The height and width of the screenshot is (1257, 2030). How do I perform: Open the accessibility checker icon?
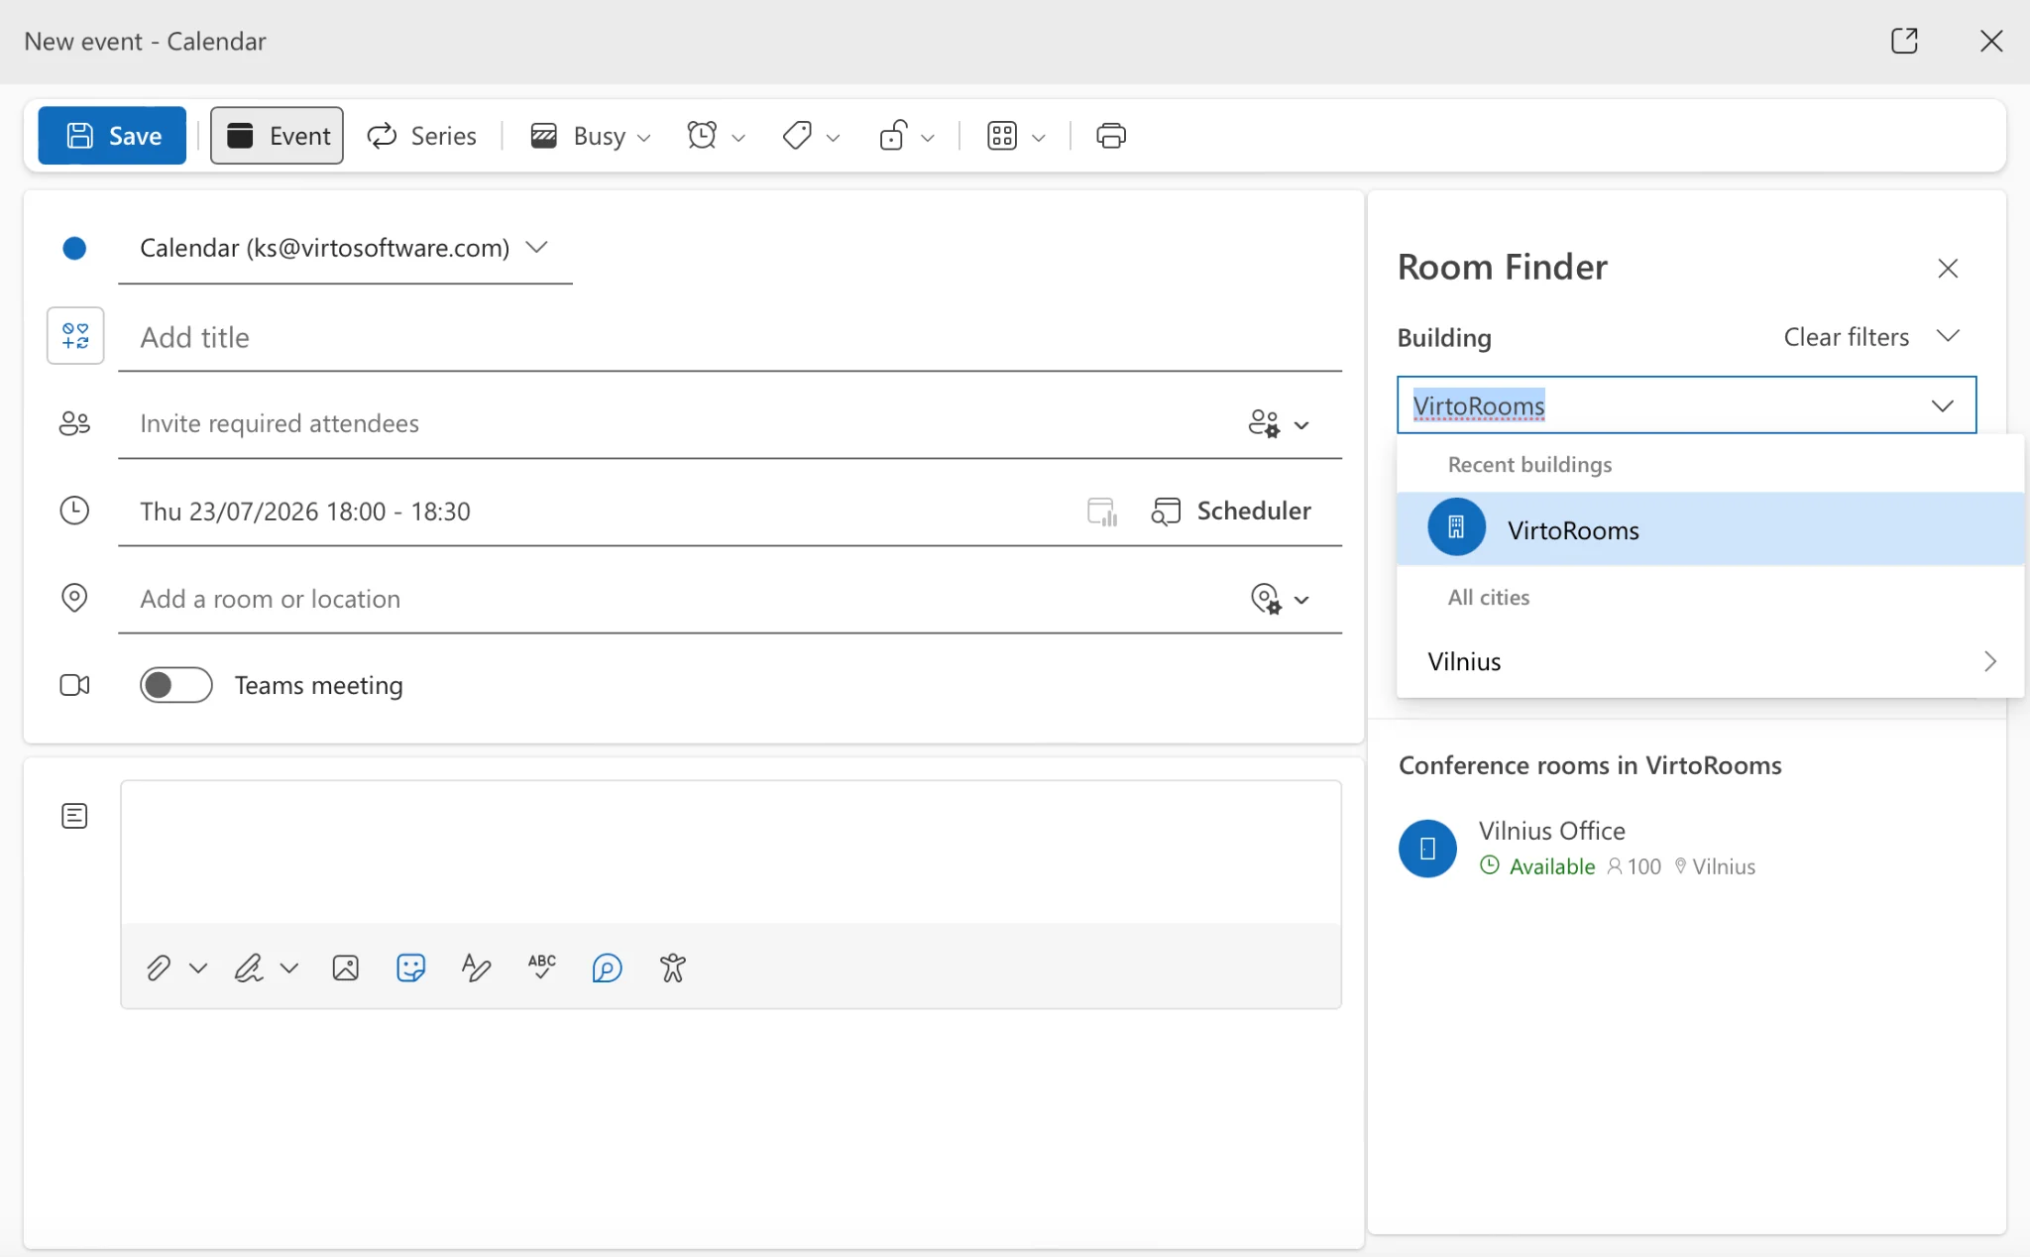[673, 968]
